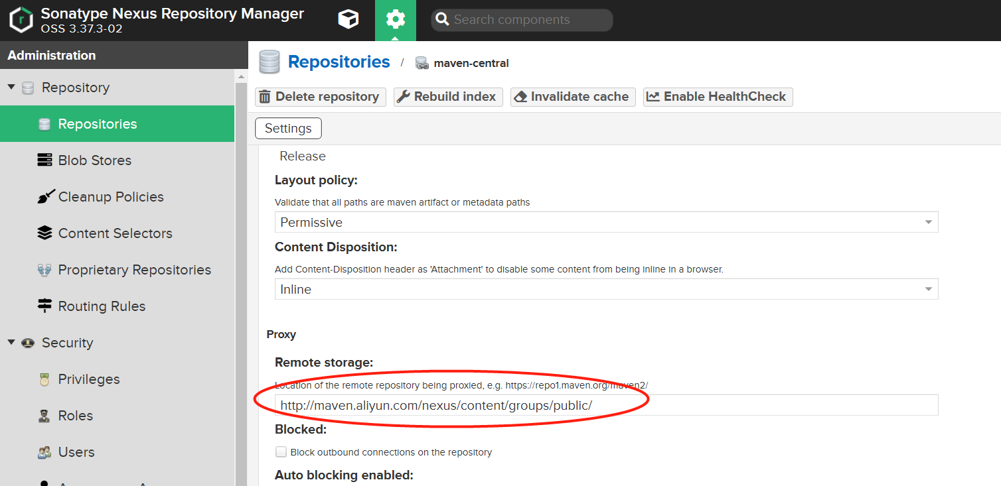The image size is (1001, 486).
Task: Click the Delete repository button
Action: coord(321,97)
